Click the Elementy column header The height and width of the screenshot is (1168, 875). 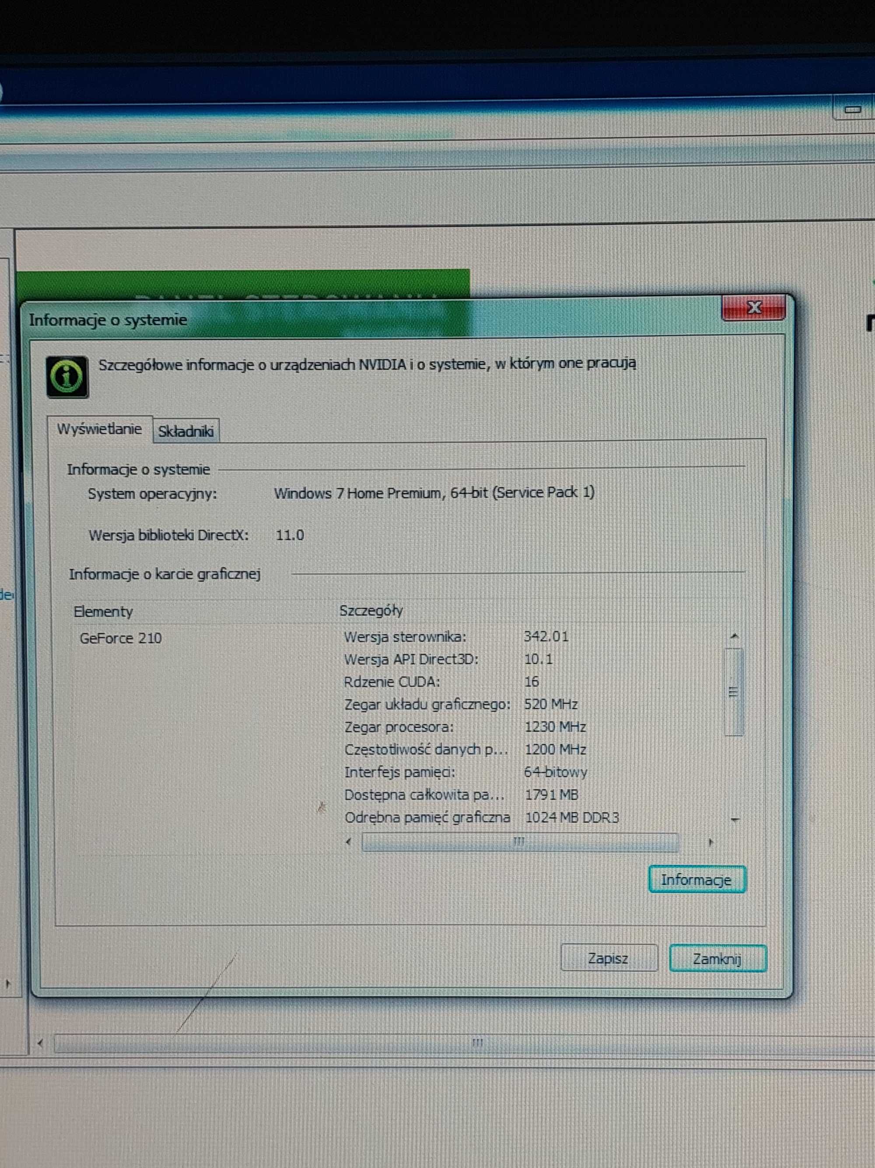point(103,612)
